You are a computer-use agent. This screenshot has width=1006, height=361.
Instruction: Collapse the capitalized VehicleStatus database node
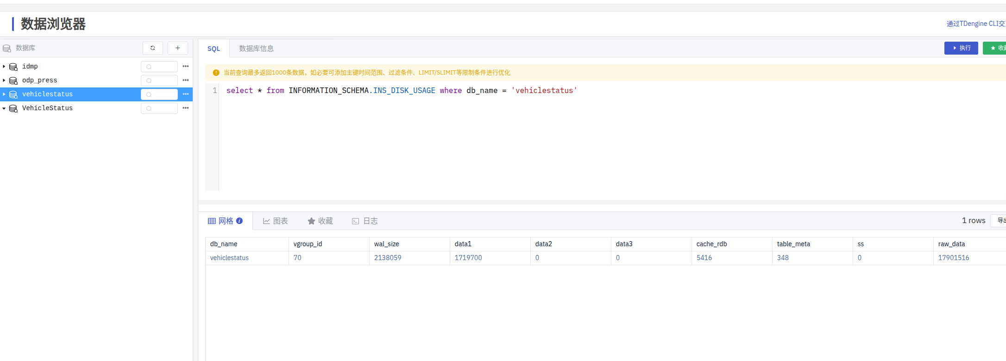pos(4,108)
